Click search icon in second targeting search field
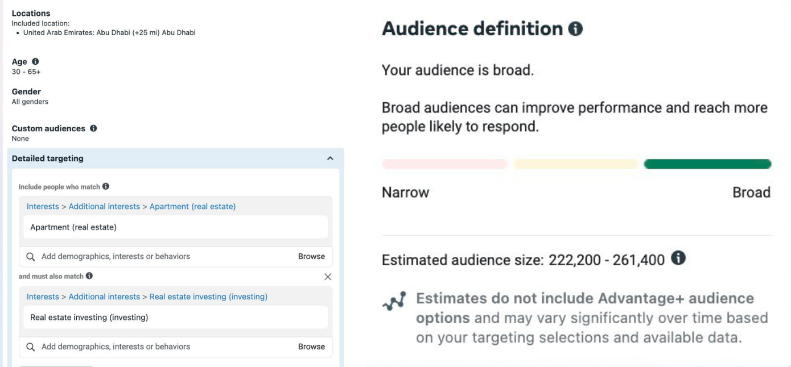 (x=31, y=347)
